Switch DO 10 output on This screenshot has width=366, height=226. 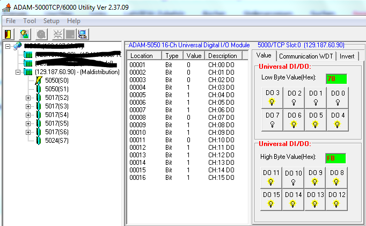(x=293, y=178)
